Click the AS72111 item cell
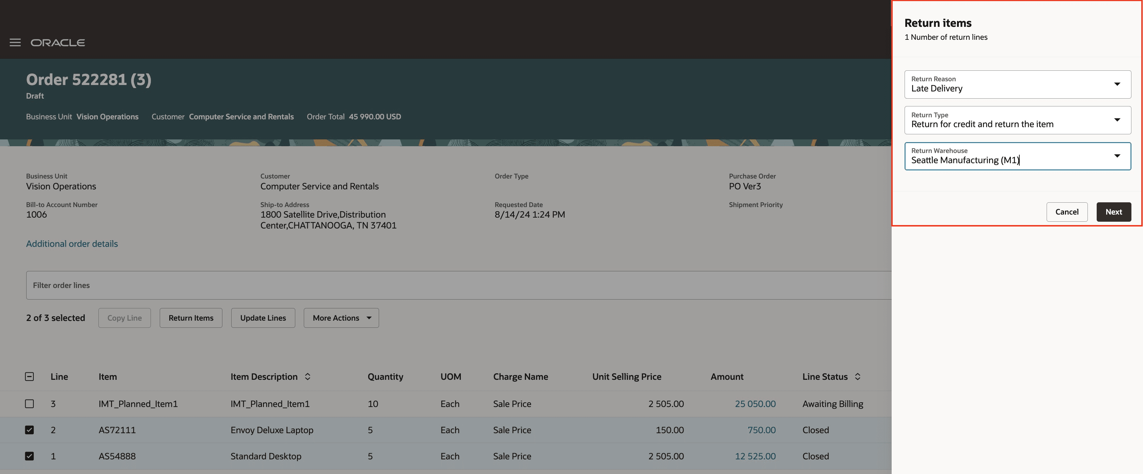The width and height of the screenshot is (1143, 474). click(117, 430)
